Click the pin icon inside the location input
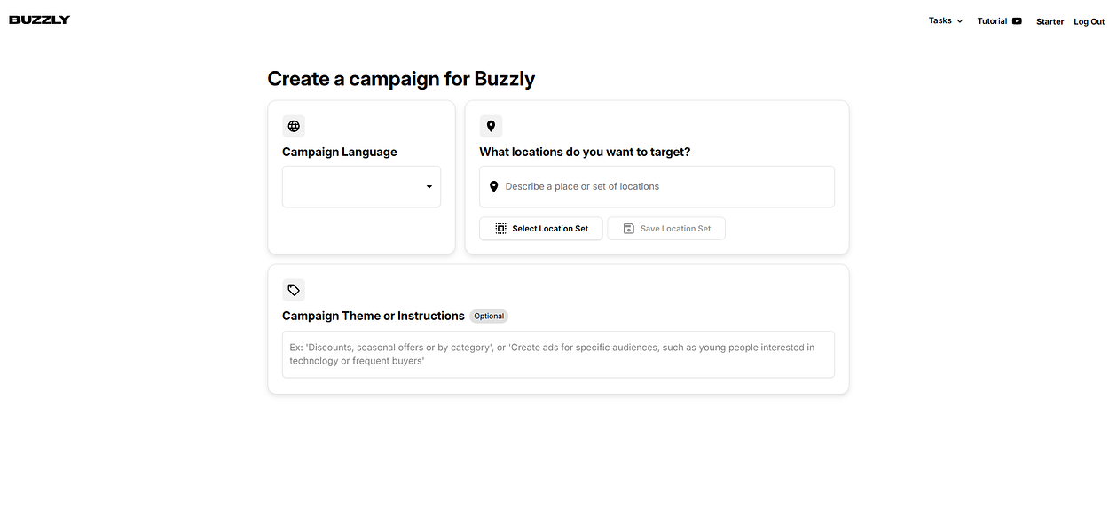 click(x=494, y=186)
